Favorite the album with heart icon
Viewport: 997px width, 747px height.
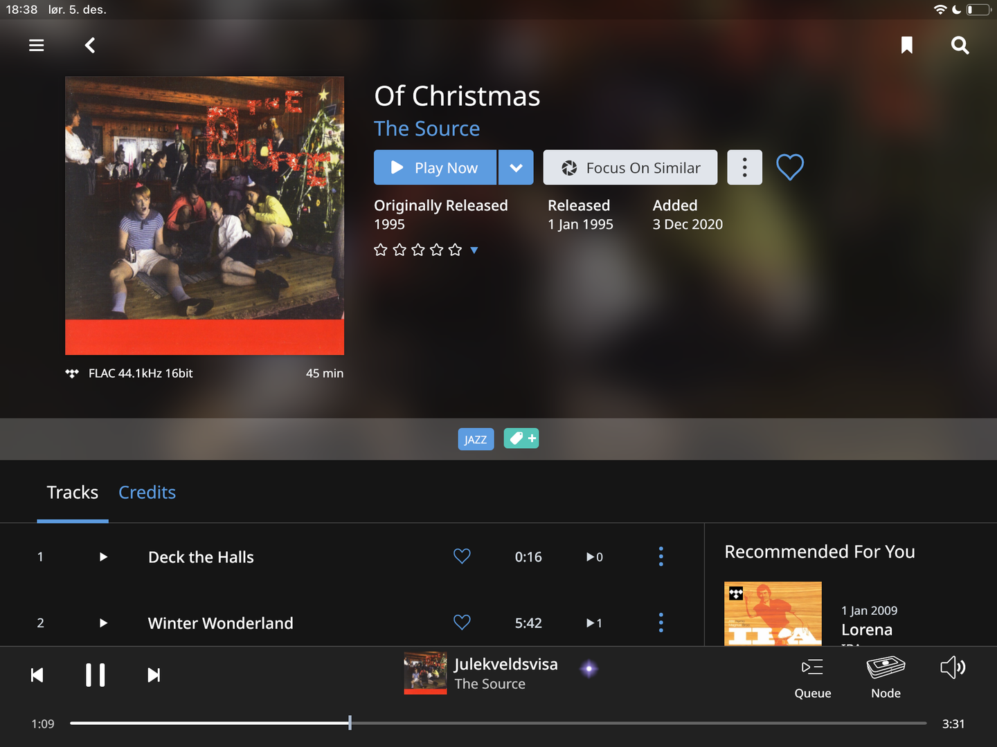click(790, 167)
